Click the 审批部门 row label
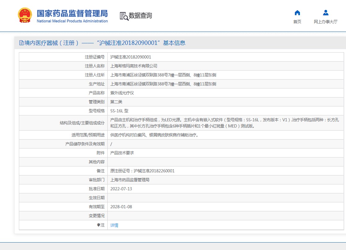Viewport: 346px width, 250px height. pyautogui.click(x=97, y=180)
